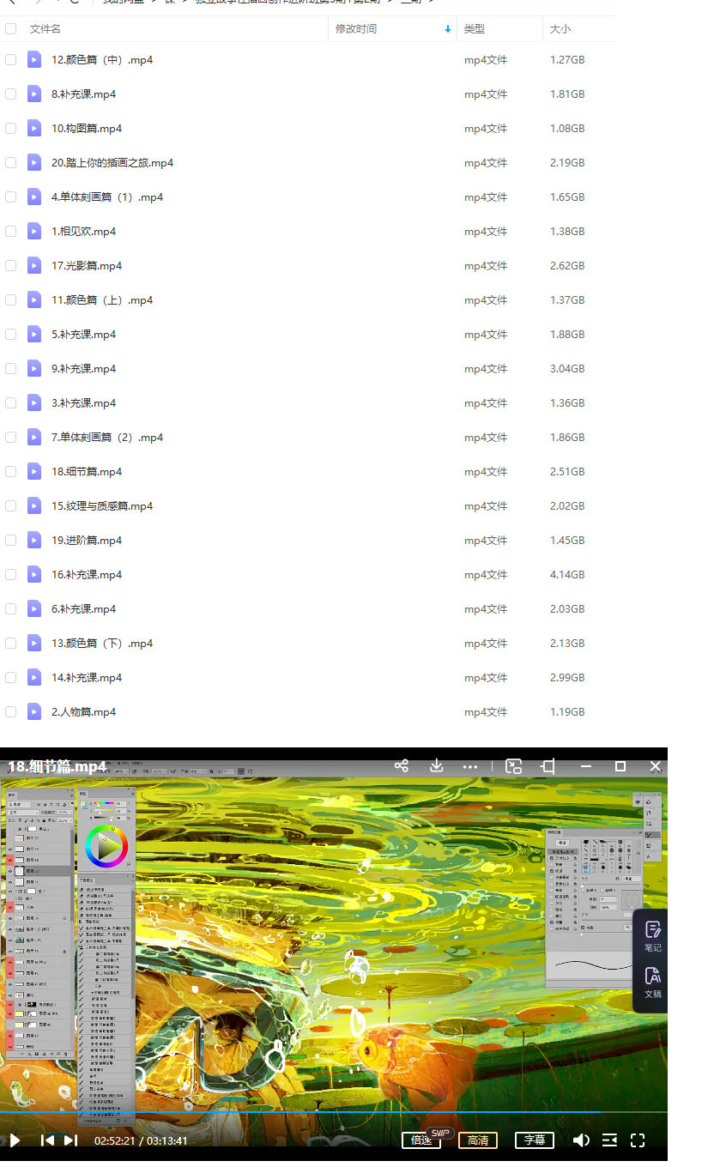This screenshot has width=720, height=1167.
Task: Click the 3.04GB size of 9.补充课.mp4
Action: pyautogui.click(x=567, y=369)
